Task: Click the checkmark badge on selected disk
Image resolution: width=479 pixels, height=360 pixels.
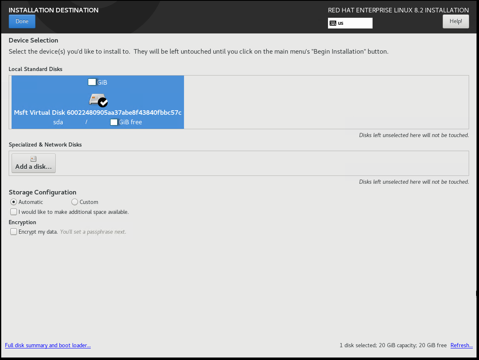Action: coord(103,102)
